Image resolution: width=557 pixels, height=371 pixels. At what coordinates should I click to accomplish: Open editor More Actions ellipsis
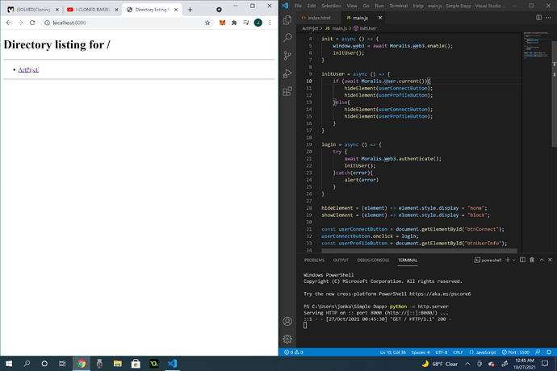[548, 18]
